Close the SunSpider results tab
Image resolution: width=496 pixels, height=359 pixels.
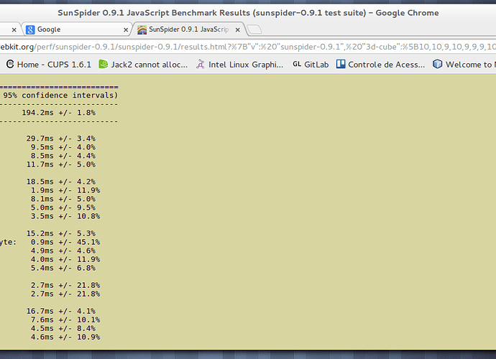click(237, 29)
